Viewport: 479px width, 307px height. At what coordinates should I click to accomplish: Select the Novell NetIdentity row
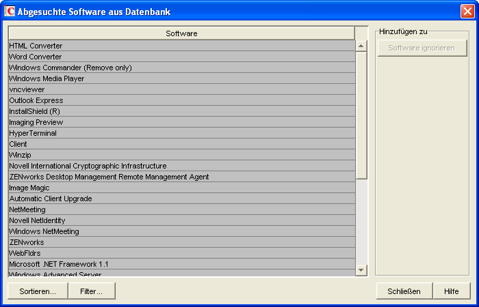(x=182, y=220)
